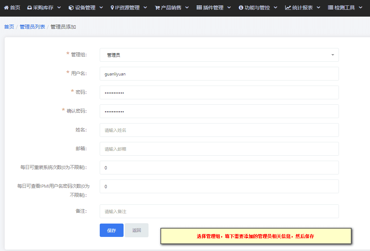This screenshot has height=251, width=370.
Task: Click the 每日可查看IPMI用户名密码次数 input field
Action: [x=219, y=186]
